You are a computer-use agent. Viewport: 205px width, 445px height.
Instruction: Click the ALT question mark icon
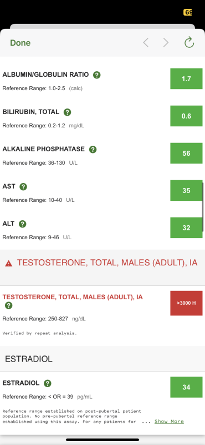pos(22,224)
